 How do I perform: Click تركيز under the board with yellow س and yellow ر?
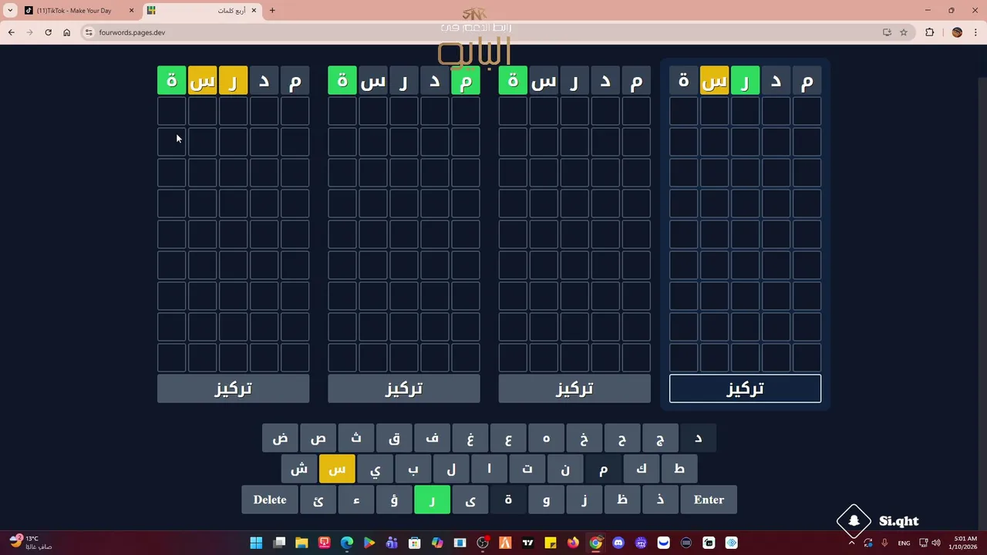233,388
